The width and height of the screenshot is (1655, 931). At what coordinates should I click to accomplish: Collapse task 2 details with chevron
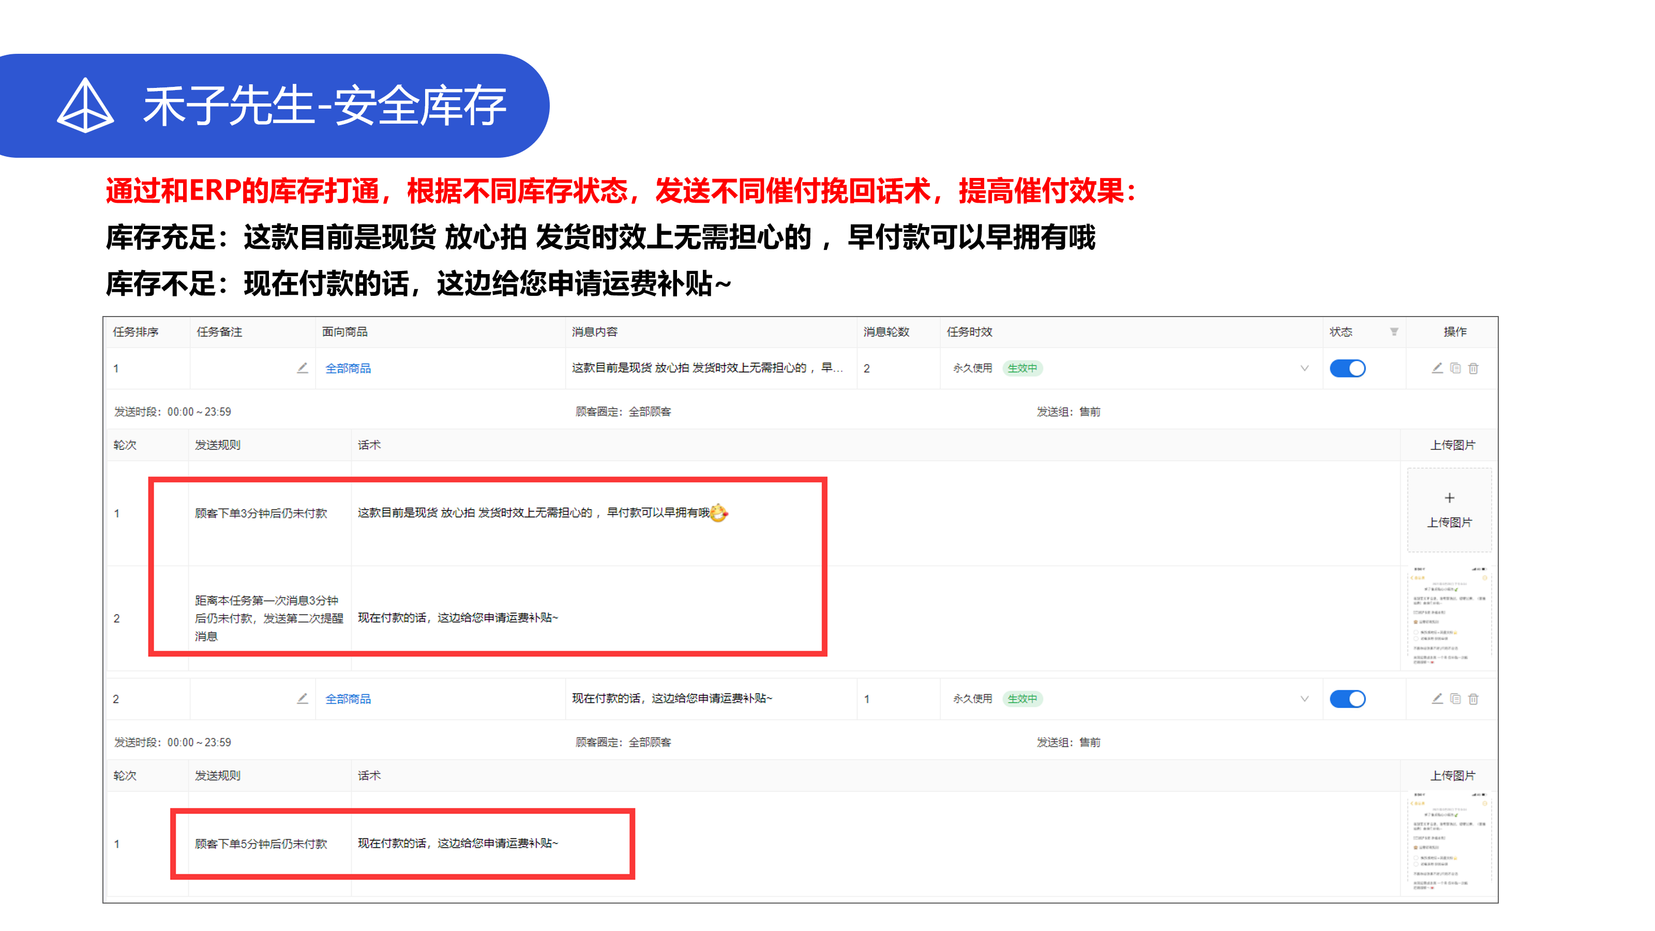pyautogui.click(x=1304, y=698)
